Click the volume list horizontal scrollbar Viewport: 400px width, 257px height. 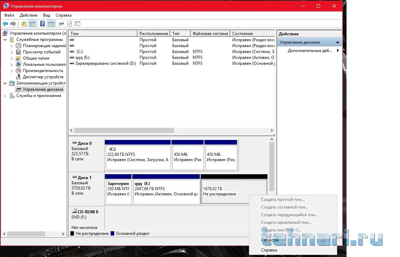[x=124, y=131]
